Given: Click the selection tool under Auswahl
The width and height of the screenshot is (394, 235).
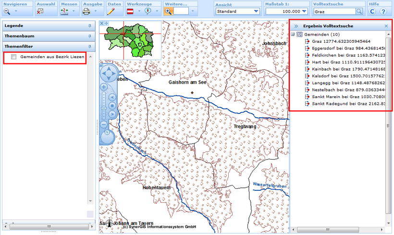Looking at the screenshot, I should click(x=40, y=11).
